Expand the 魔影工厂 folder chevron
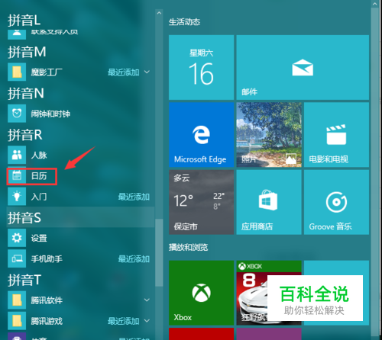This screenshot has width=382, height=340. (147, 72)
